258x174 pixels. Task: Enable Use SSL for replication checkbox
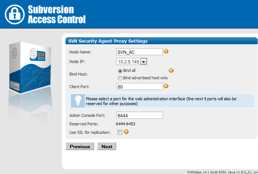[x=120, y=132]
